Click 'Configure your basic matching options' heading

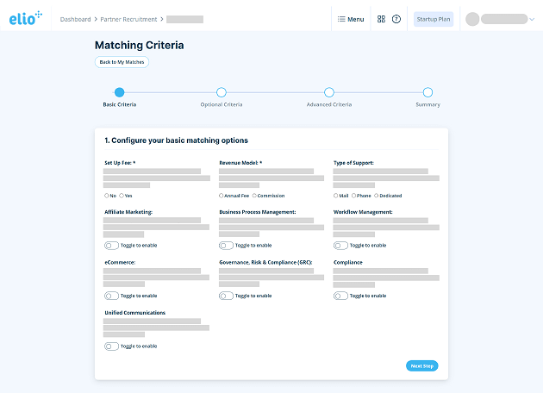point(177,140)
